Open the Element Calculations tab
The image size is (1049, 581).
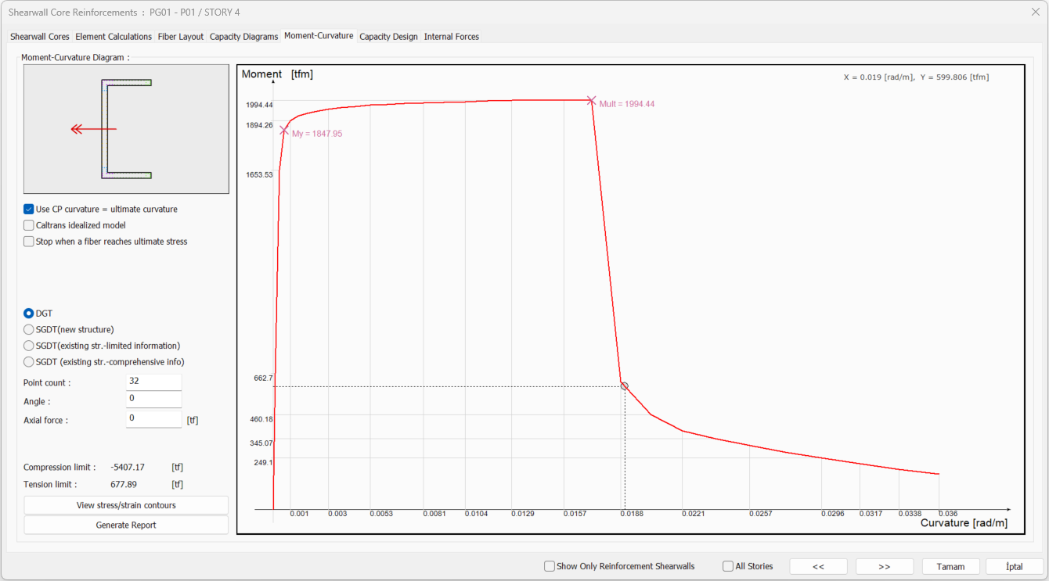[114, 37]
